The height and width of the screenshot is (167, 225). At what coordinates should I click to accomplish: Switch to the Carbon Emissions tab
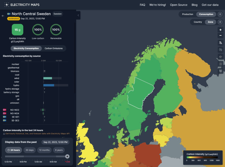53,48
